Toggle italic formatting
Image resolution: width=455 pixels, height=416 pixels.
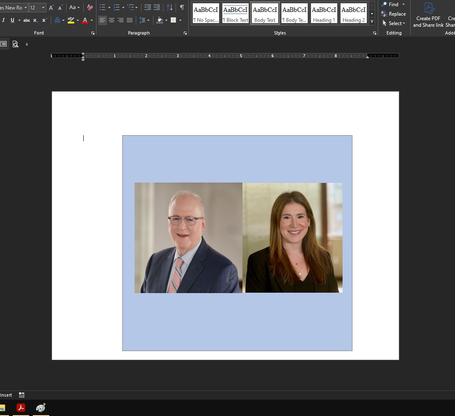point(3,20)
